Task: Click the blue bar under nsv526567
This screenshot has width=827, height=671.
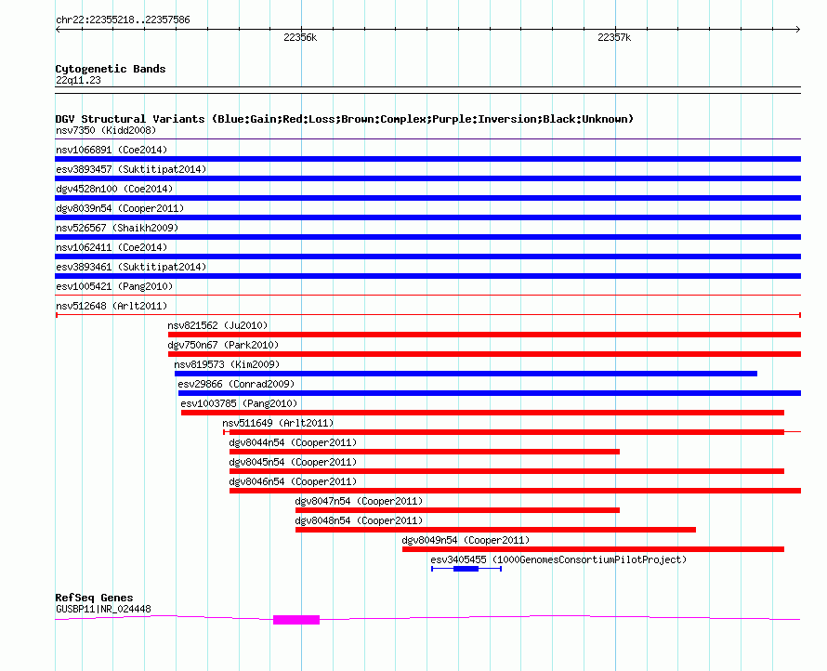Action: pos(427,237)
